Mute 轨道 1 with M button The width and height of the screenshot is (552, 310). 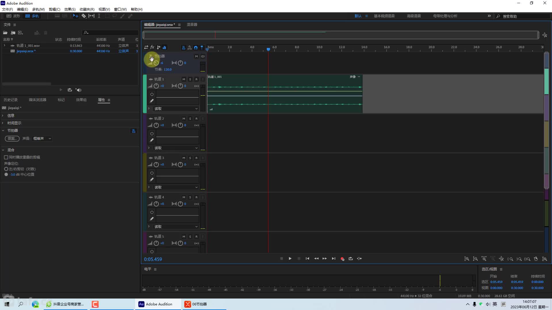[x=184, y=79]
